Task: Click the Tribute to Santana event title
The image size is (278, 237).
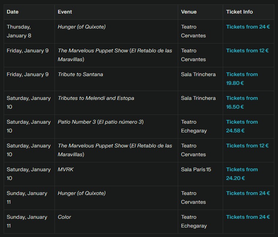Action: (80, 74)
